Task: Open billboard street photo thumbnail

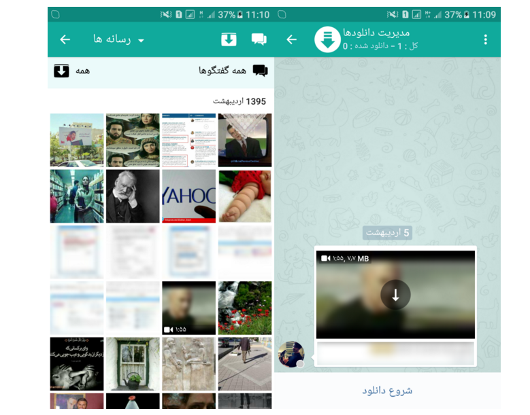Action: coord(77,140)
